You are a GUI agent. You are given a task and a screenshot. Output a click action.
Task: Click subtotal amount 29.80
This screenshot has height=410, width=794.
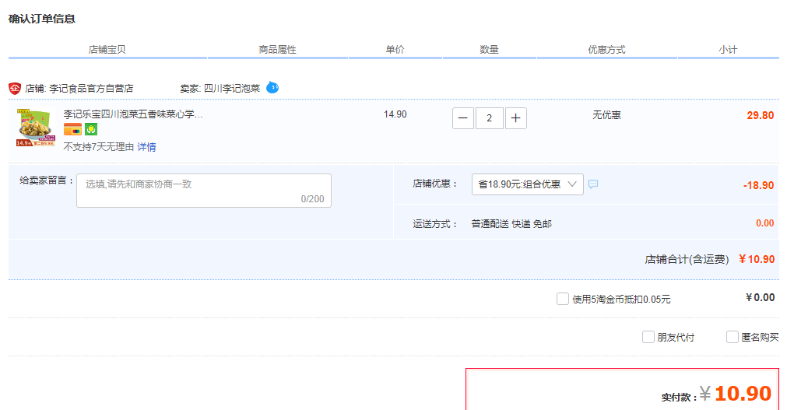(760, 115)
